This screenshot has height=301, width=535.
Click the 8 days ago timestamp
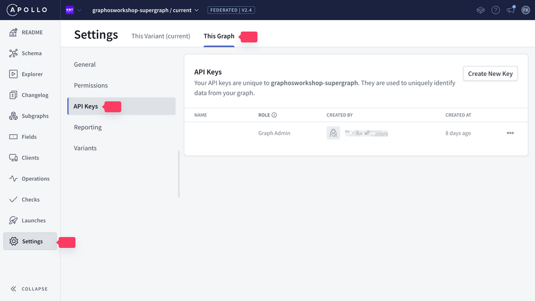click(458, 133)
